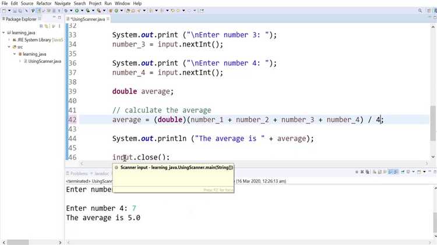Collapse the src folder node
The height and width of the screenshot is (245, 437).
point(9,47)
